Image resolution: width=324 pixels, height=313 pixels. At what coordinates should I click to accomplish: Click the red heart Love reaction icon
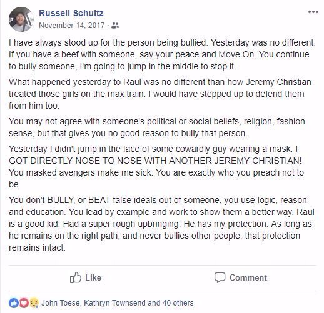pos(24,303)
